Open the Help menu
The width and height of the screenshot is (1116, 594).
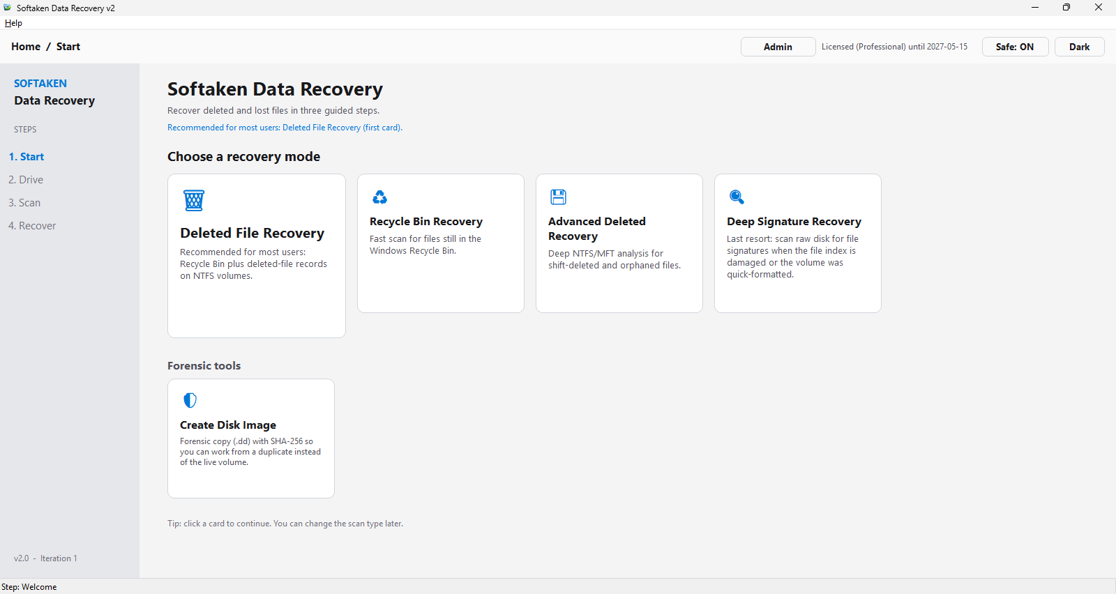(x=13, y=23)
